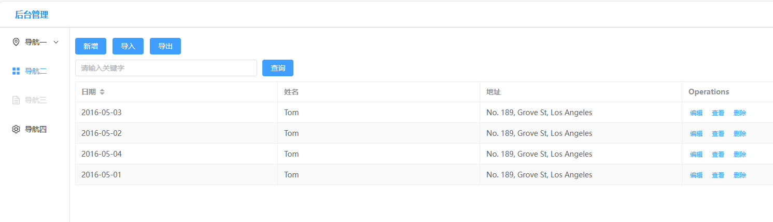Click the document icon beside 导航三

16,100
